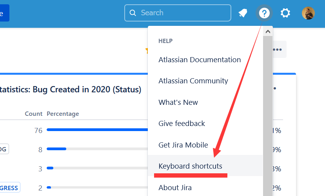Viewport: 325px width, 196px height.
Task: Click the count value 3
Action: (x=40, y=169)
